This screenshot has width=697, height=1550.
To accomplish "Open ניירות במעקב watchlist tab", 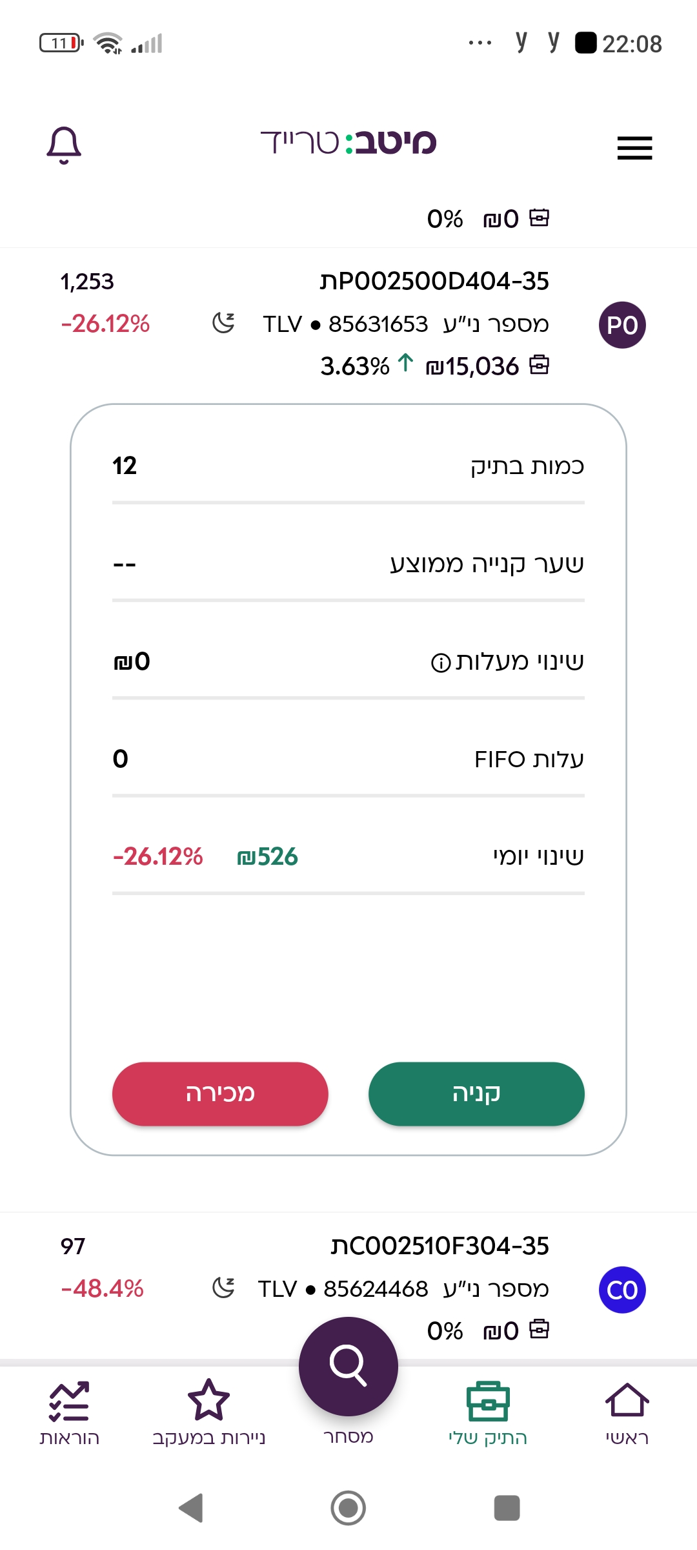I will point(209,1412).
